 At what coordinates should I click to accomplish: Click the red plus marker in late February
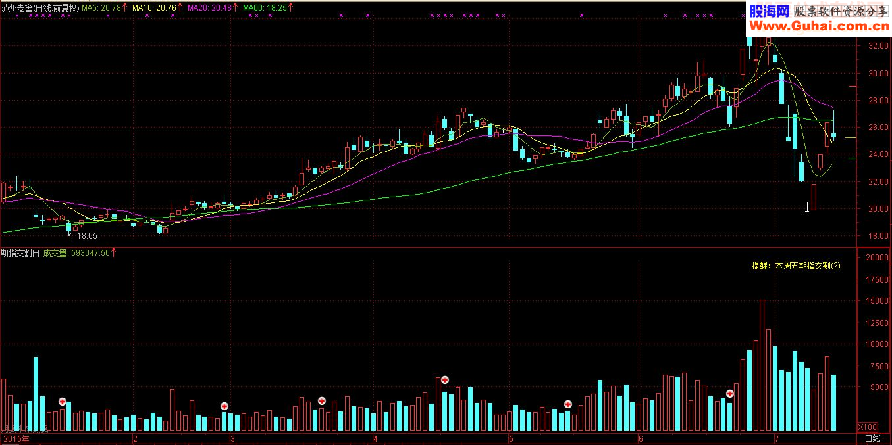click(224, 406)
